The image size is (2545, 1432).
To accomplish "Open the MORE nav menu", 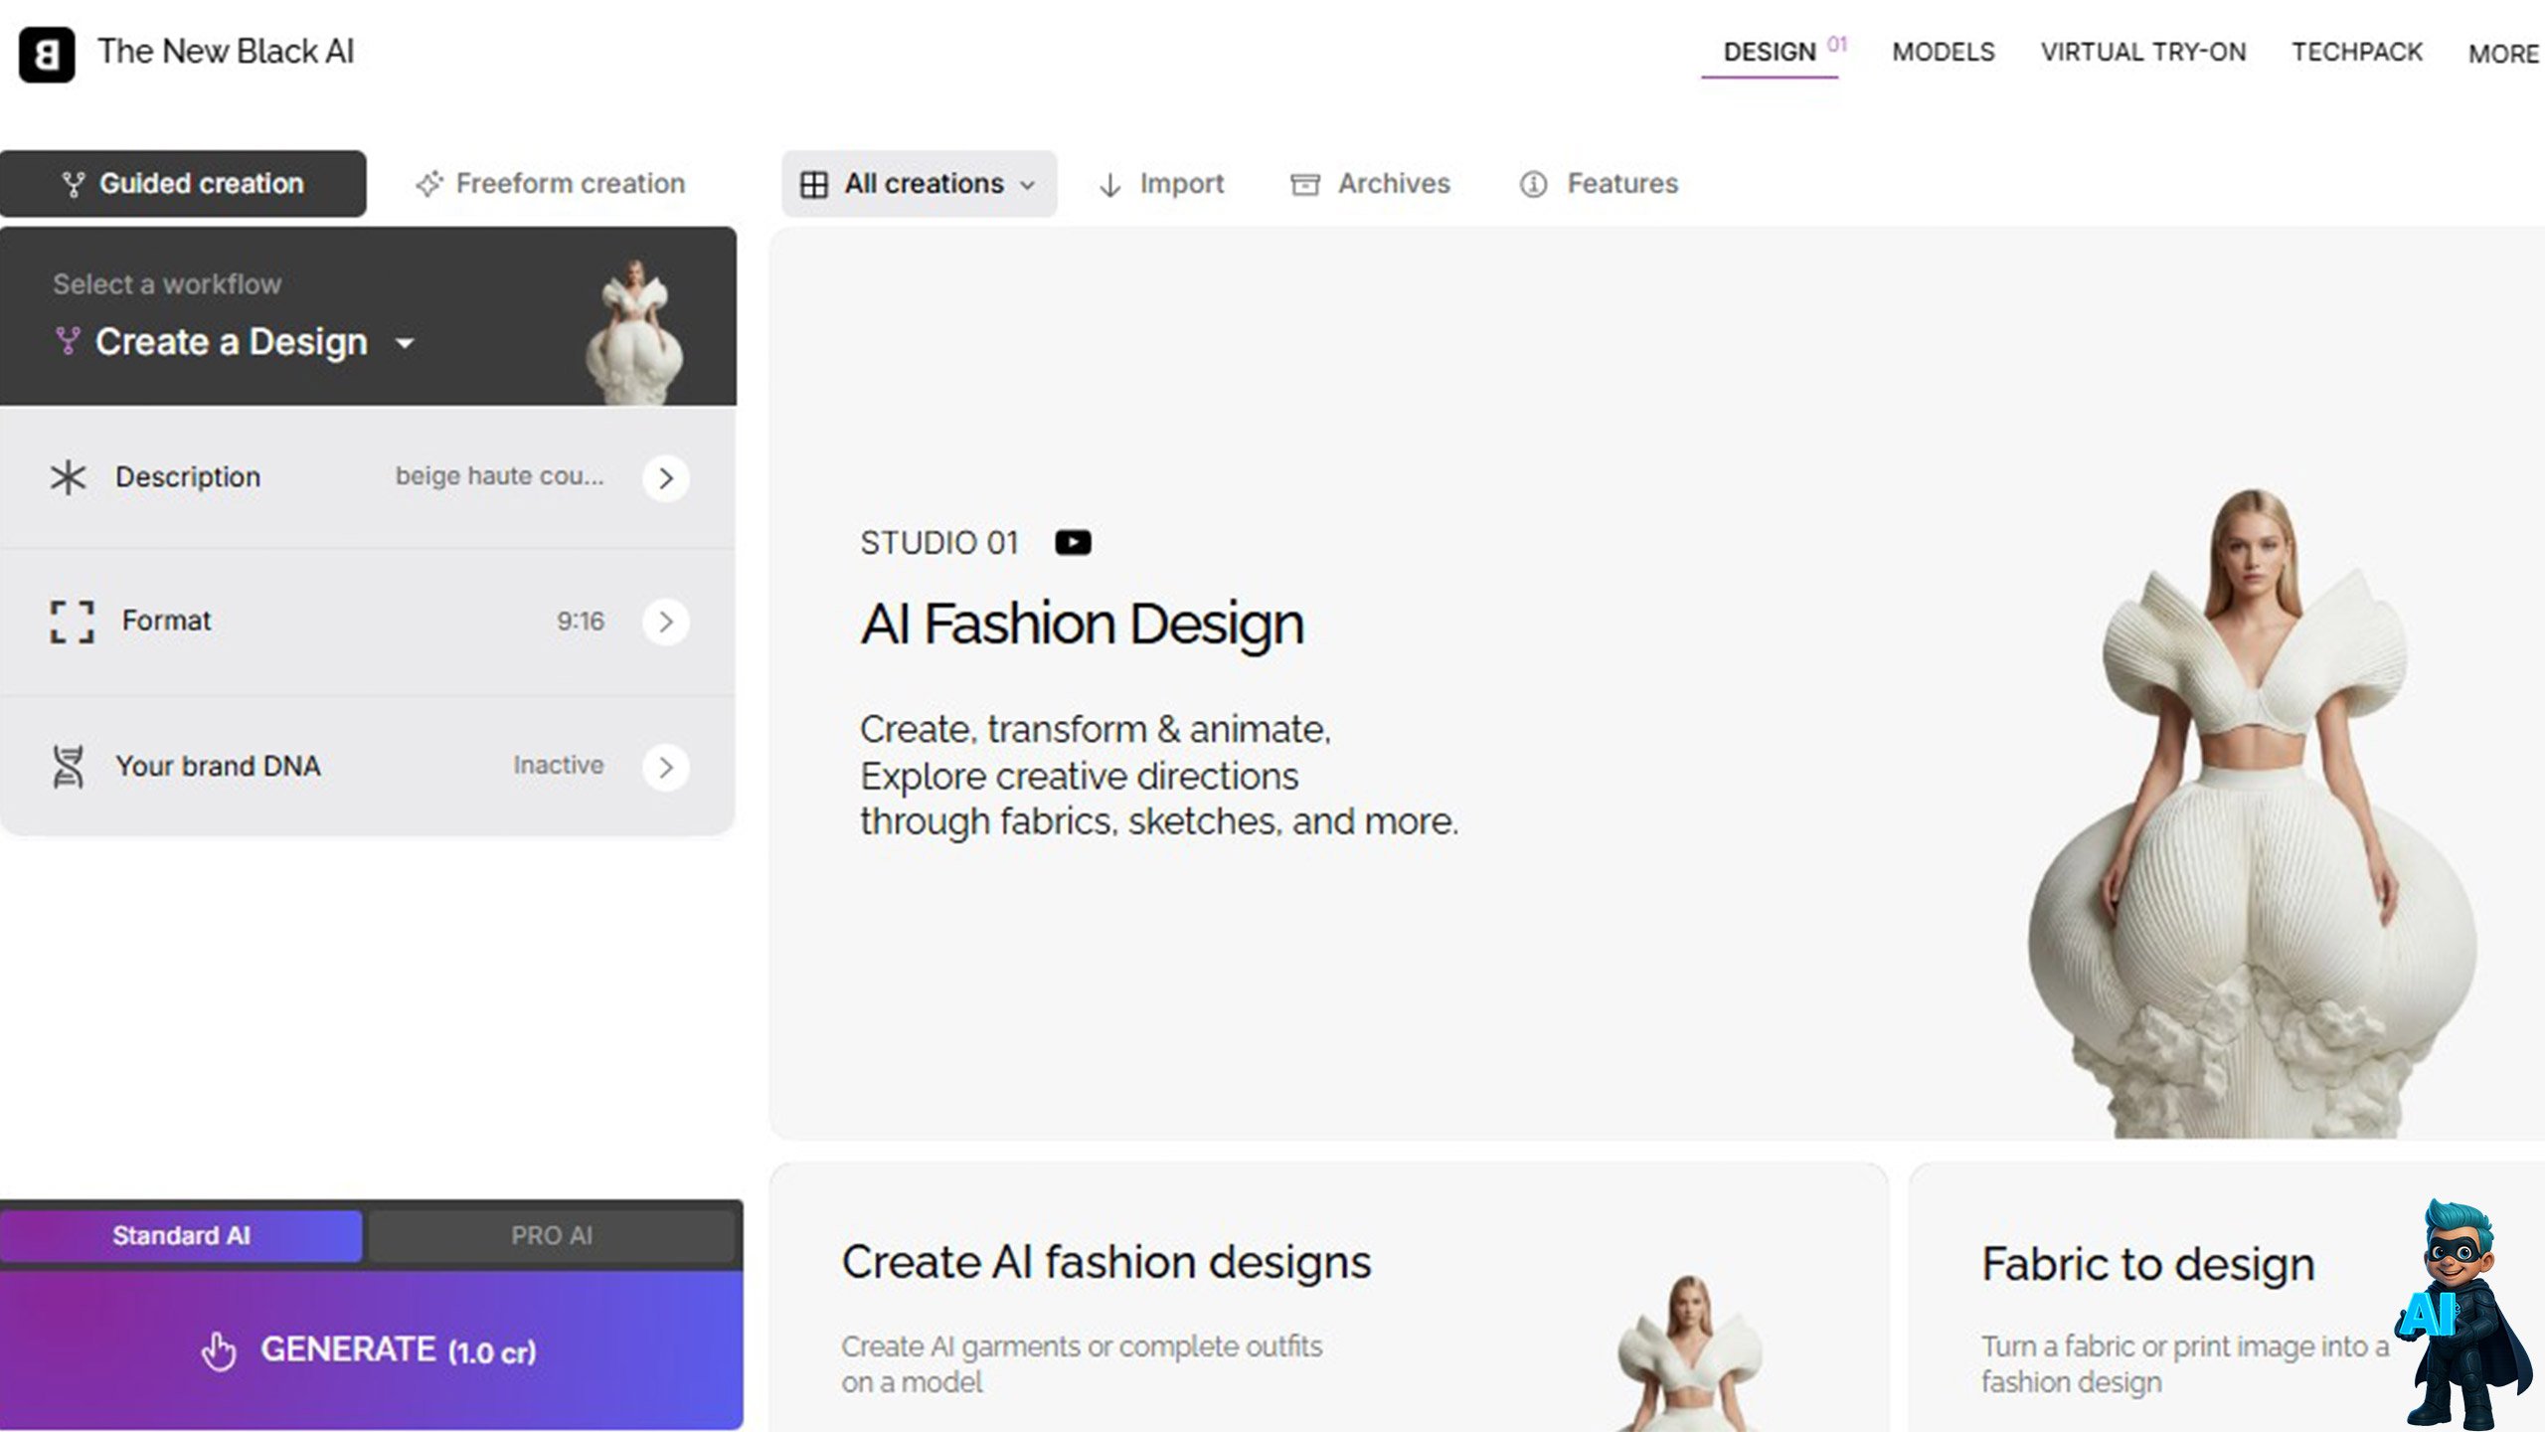I will [2504, 54].
